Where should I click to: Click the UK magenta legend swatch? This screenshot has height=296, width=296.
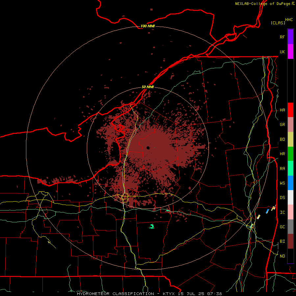coord(290,52)
